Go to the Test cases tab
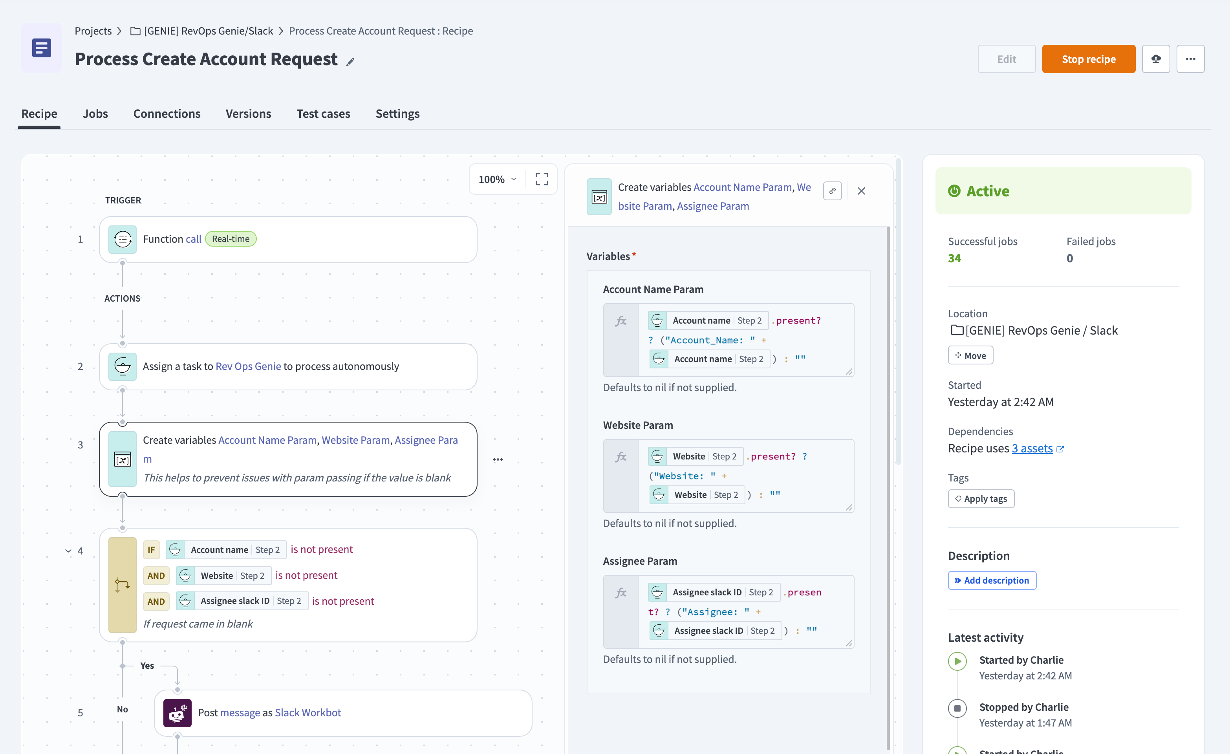This screenshot has height=754, width=1230. [323, 114]
